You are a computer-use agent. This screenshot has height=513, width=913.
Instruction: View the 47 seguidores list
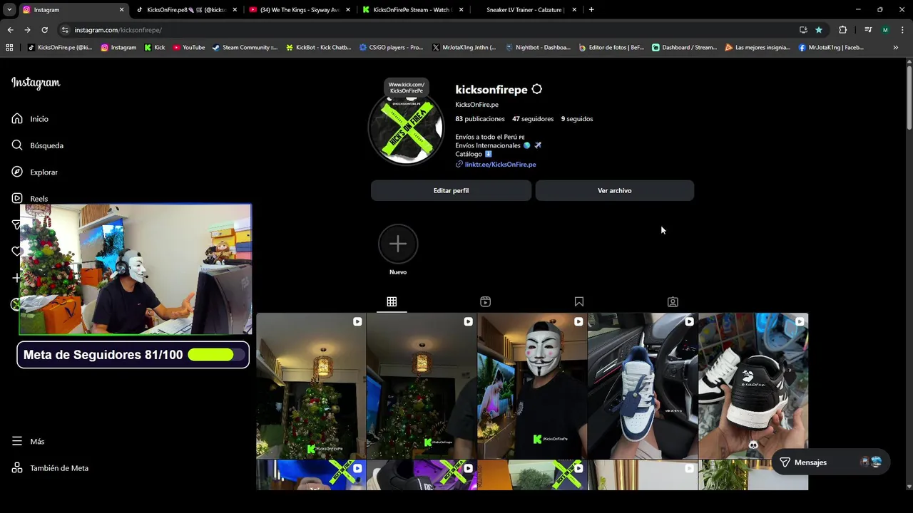click(x=533, y=119)
